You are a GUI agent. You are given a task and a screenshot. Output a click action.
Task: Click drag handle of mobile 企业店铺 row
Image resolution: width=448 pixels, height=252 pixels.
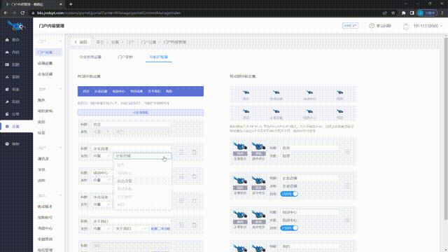[x=347, y=186]
